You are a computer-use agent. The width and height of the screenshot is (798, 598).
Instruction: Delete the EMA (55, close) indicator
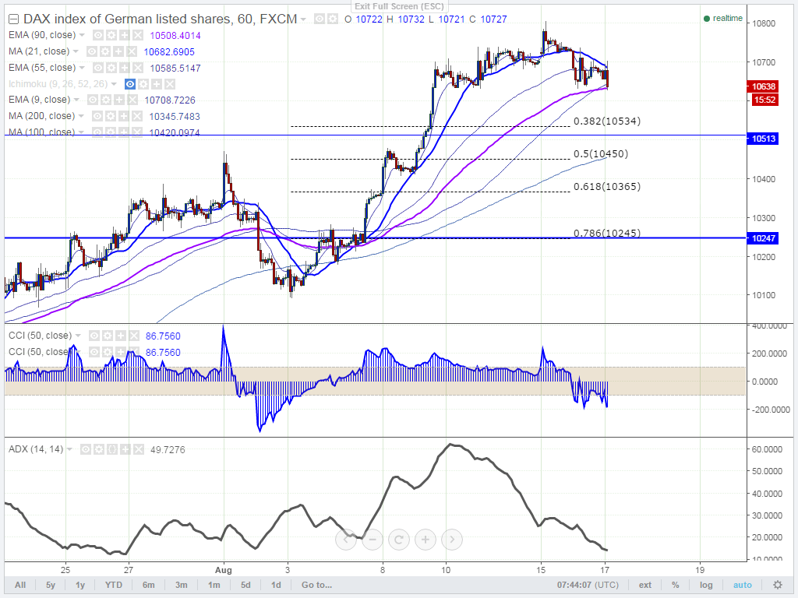(x=138, y=68)
